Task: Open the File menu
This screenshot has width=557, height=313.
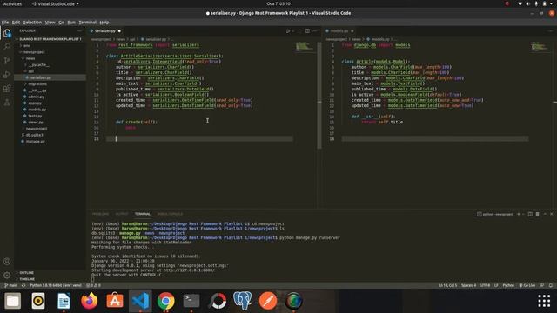Action: click(x=5, y=23)
